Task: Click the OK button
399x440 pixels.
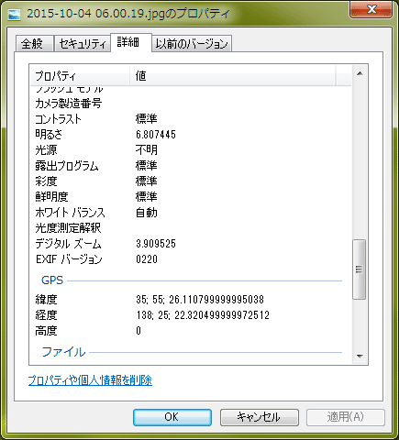Action: point(172,417)
